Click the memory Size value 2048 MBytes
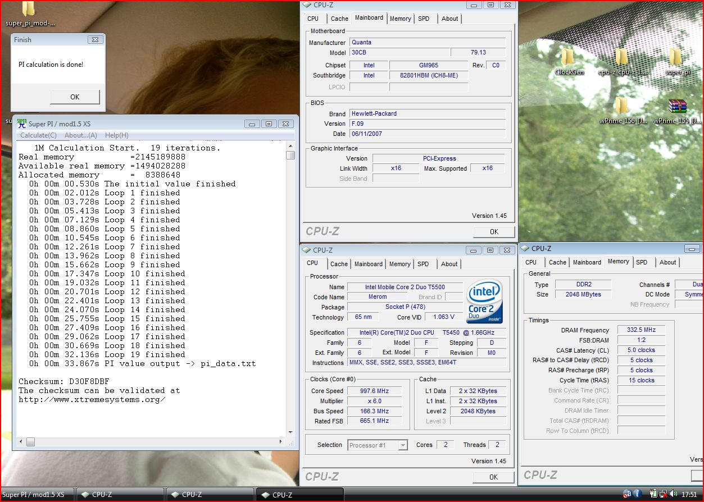Image resolution: width=704 pixels, height=502 pixels. 584,294
